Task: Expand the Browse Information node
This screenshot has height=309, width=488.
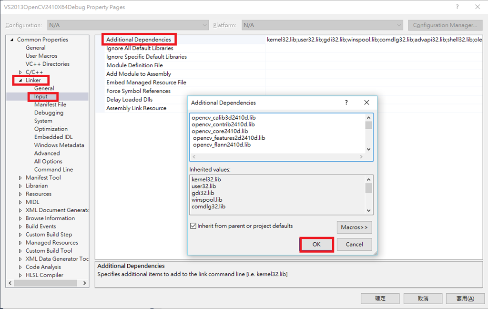Action: (20, 218)
